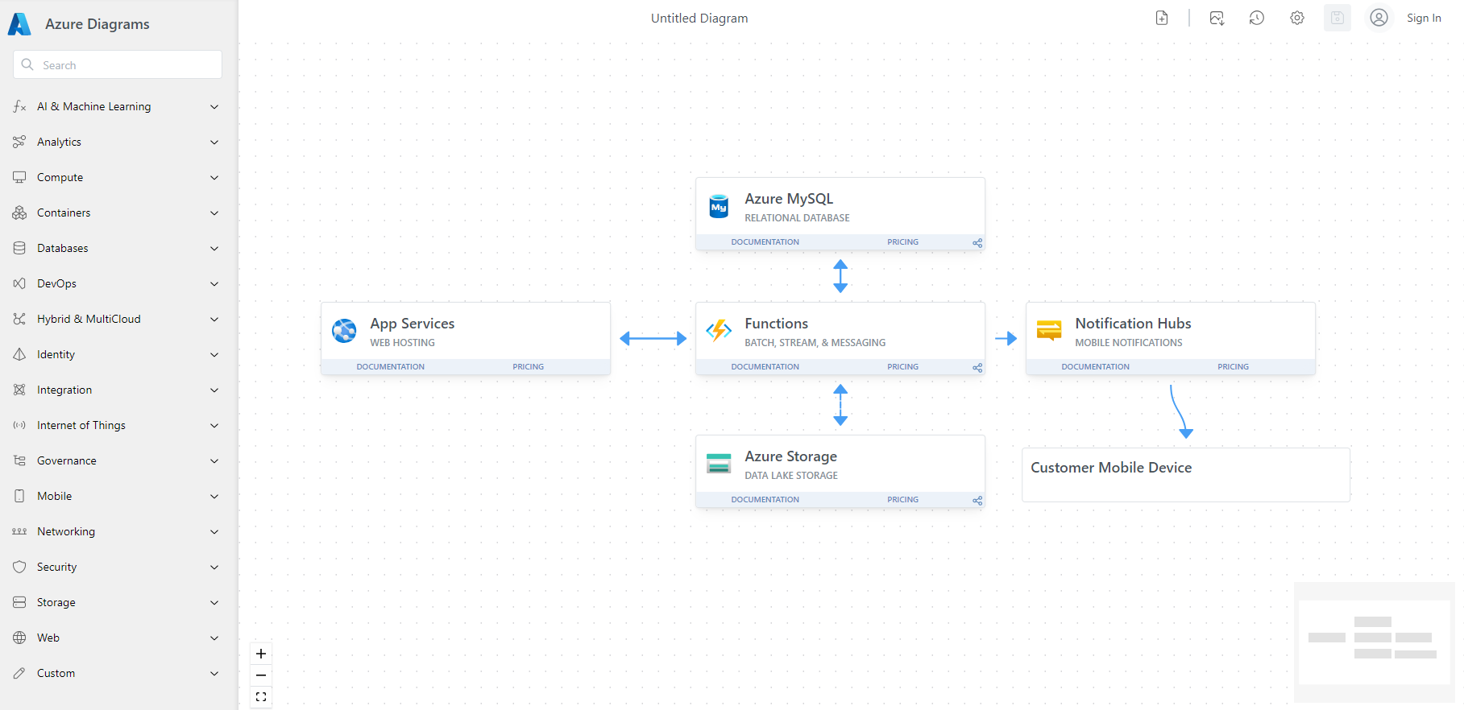Click the 'BATCH, STREAM, & MESSAGING' subtitle

[x=815, y=343]
